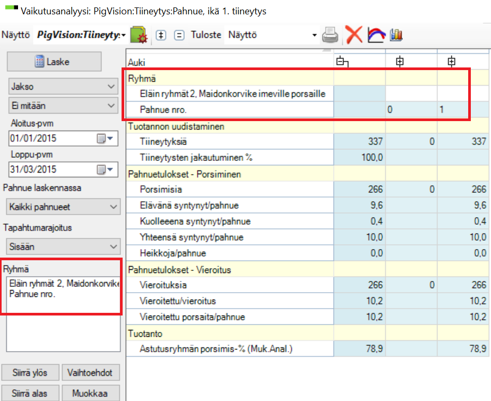
Task: Click the Tuotannon uudistaminen section header
Action: [x=176, y=126]
